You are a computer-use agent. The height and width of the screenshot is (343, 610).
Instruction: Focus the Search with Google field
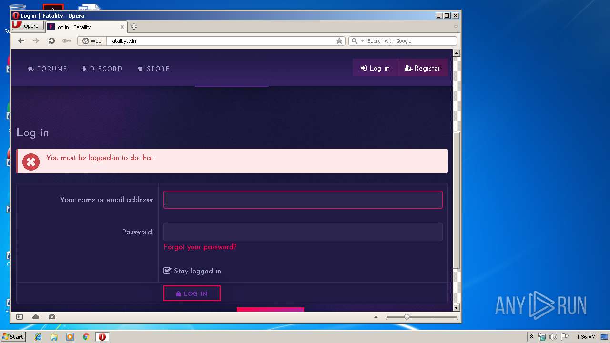(411, 41)
